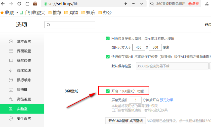Click the 安全设置 shield icon
211x127 pixels.
11,119
